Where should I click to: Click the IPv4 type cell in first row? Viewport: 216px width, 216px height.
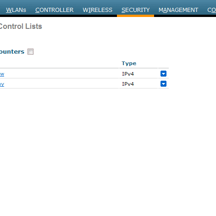128,74
